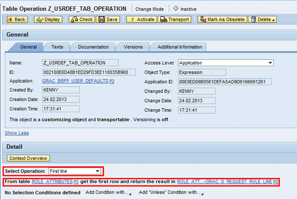Screen dimensions: 297x199
Task: Open the Documentation tab
Action: [x=93, y=47]
